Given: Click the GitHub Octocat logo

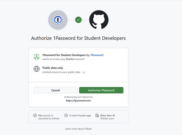Looking at the screenshot, I should [x=99, y=20].
